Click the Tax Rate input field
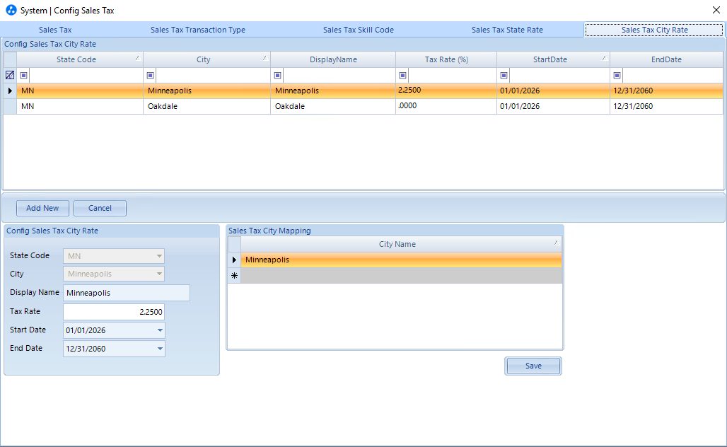 coord(114,312)
